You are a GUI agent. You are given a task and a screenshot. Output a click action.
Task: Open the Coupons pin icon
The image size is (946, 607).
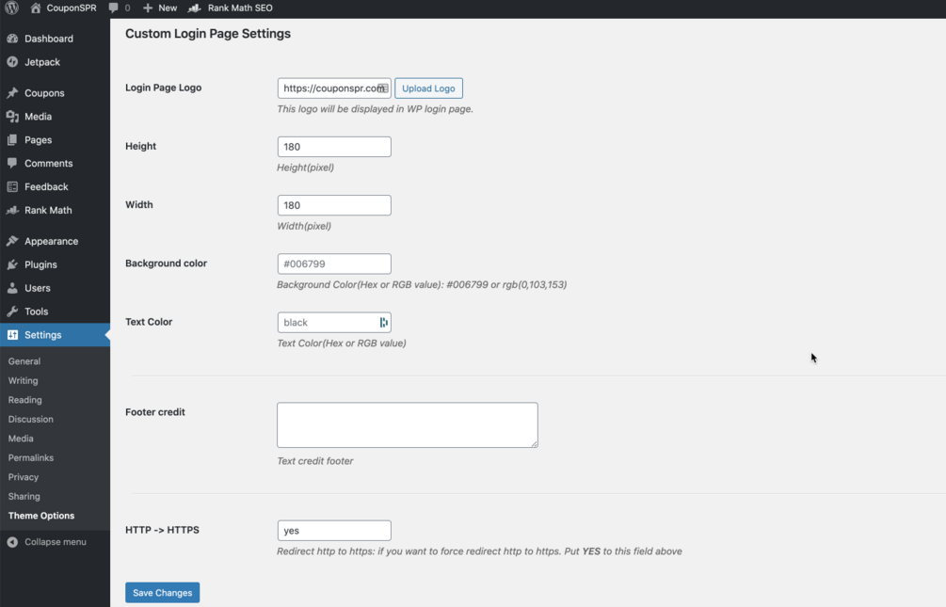click(x=12, y=93)
